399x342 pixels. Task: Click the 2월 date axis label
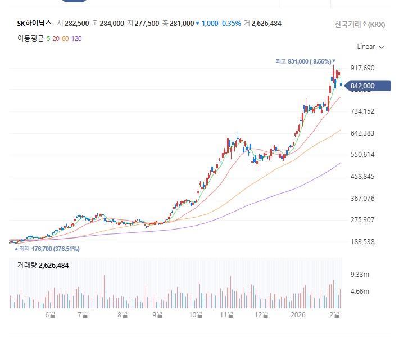pos(334,315)
